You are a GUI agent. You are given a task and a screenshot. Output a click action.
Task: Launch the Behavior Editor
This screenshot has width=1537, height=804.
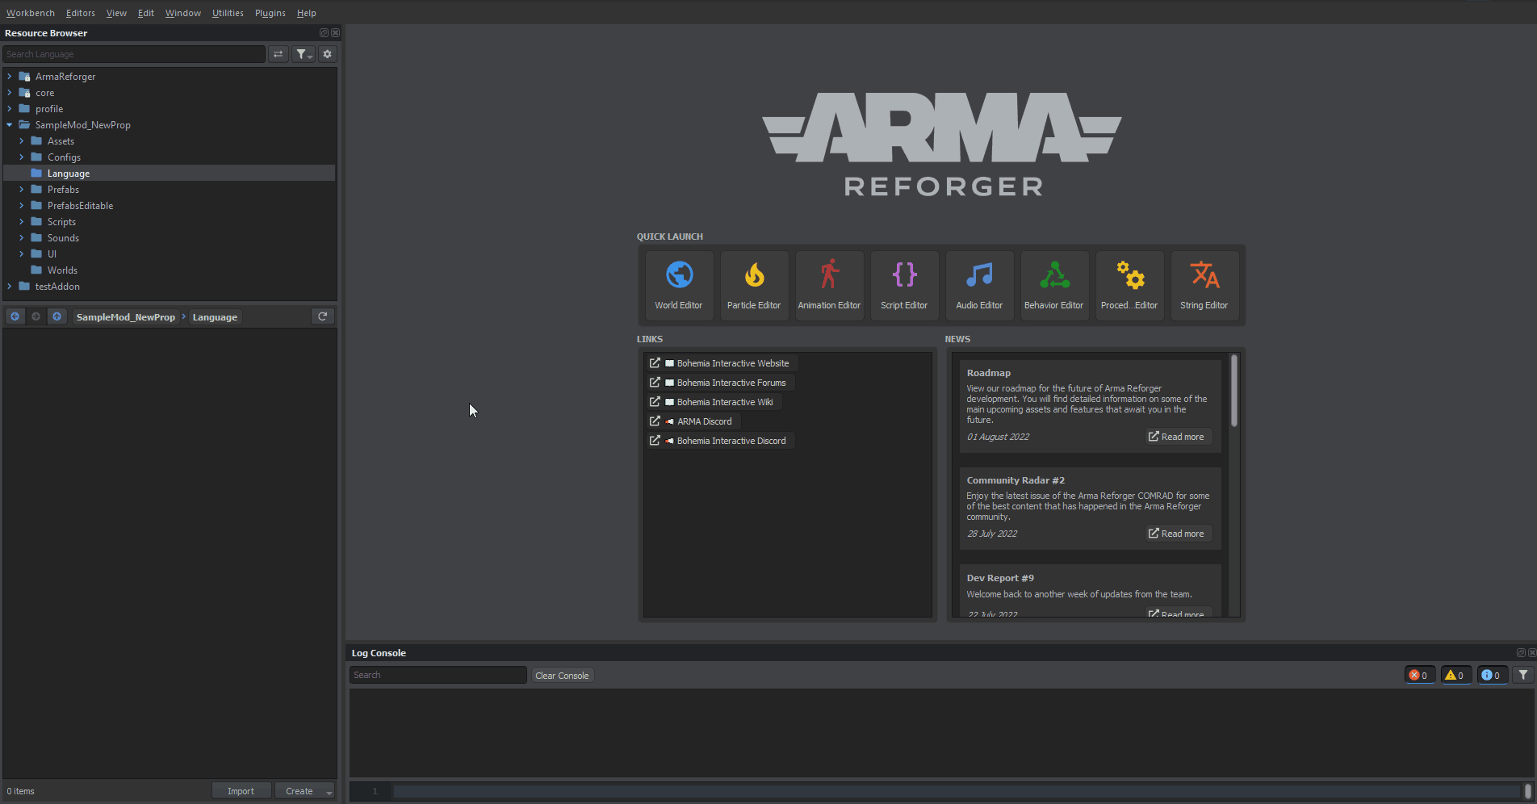point(1054,285)
